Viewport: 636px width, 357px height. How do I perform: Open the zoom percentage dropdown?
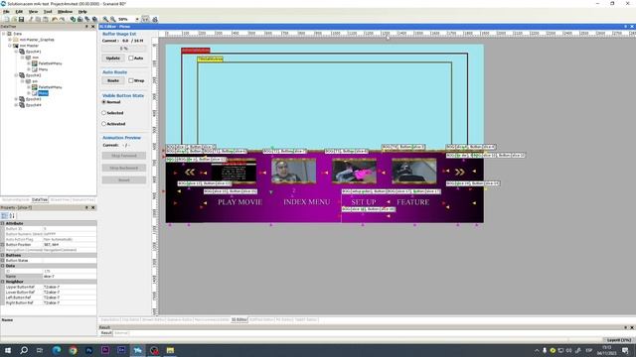coord(137,19)
